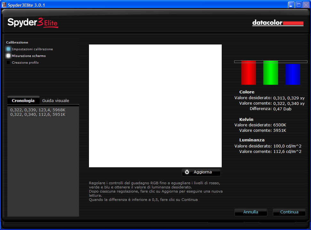Click the current Kelvin value 5951K
The width and height of the screenshot is (311, 230).
[x=280, y=131]
